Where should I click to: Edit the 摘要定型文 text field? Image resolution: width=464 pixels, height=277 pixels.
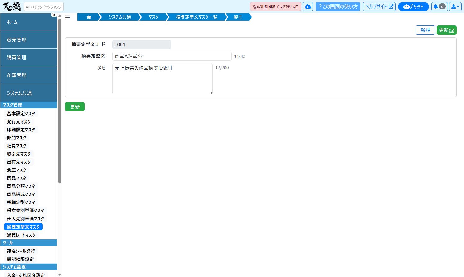[x=172, y=56]
